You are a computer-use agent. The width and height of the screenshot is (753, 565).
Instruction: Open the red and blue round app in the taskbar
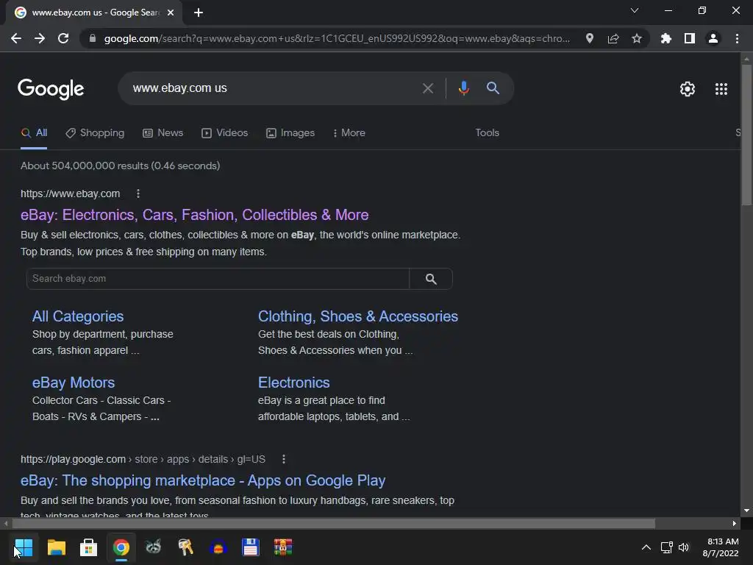coord(218,547)
